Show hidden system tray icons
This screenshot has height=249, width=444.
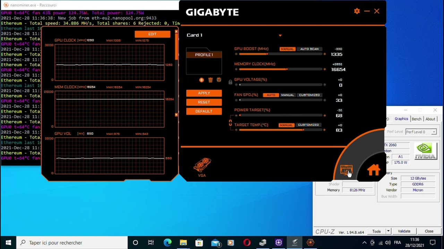[364, 242]
